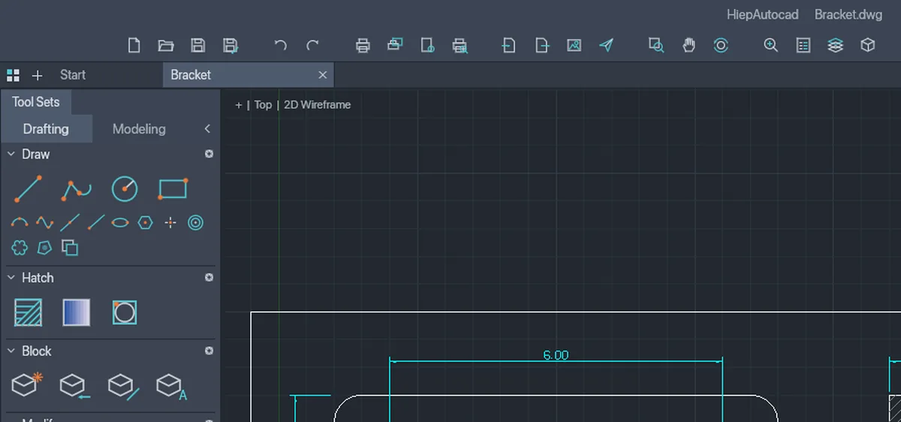Click the paper-plane send icon
This screenshot has width=901, height=422.
[607, 45]
